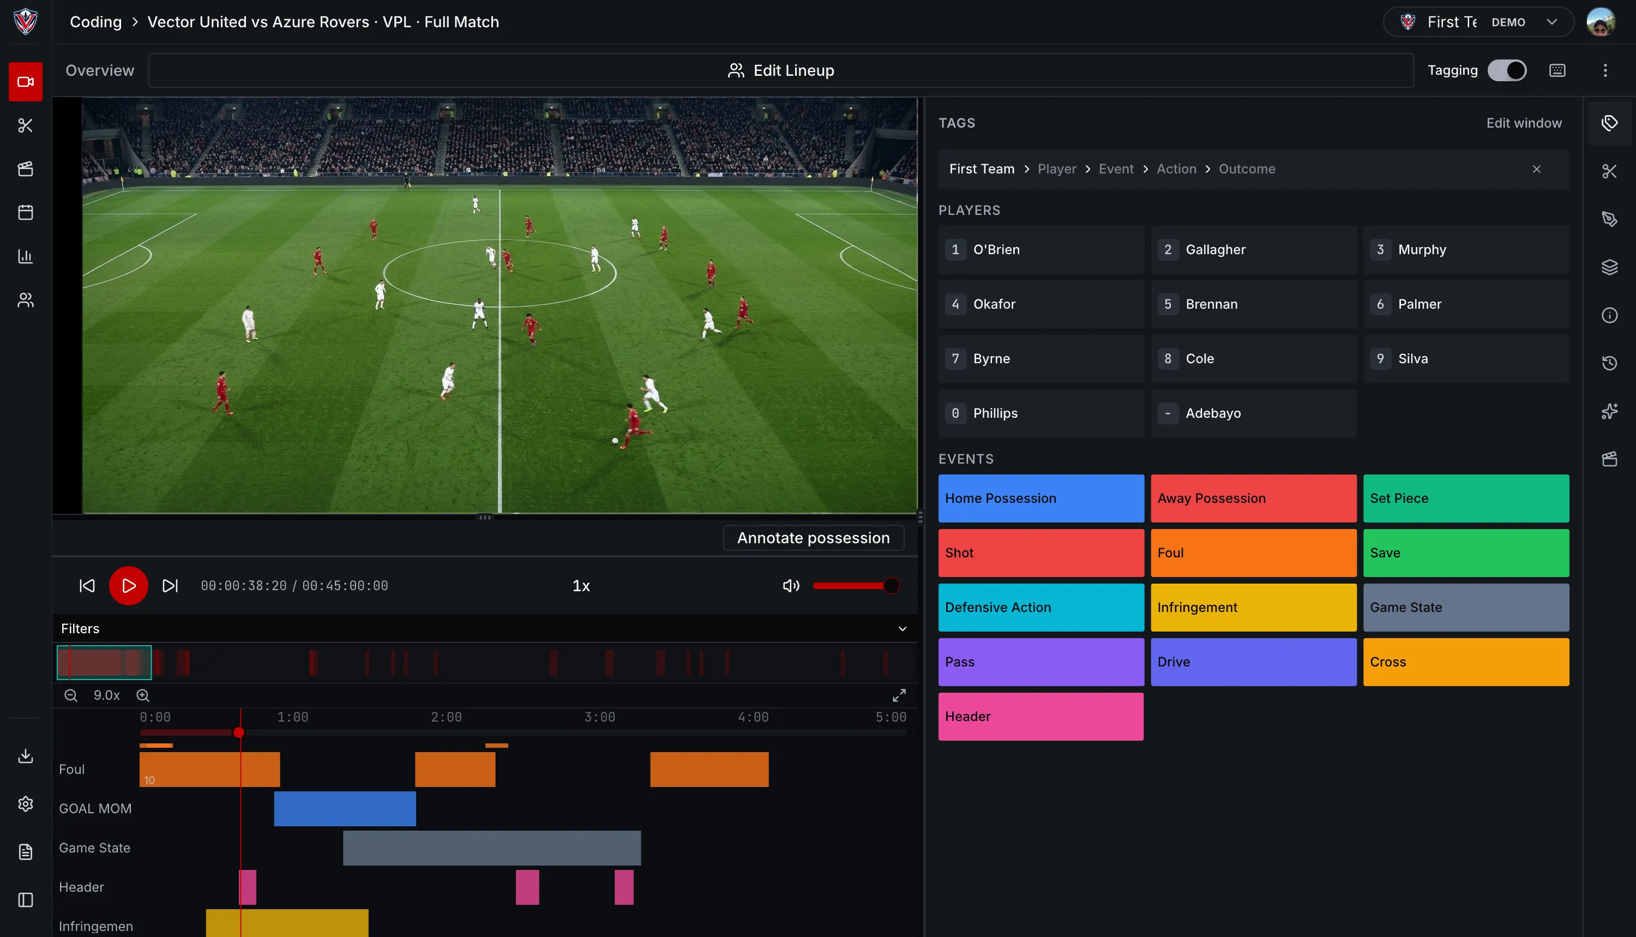Click the download icon in left sidebar
1636x937 pixels.
pos(26,756)
